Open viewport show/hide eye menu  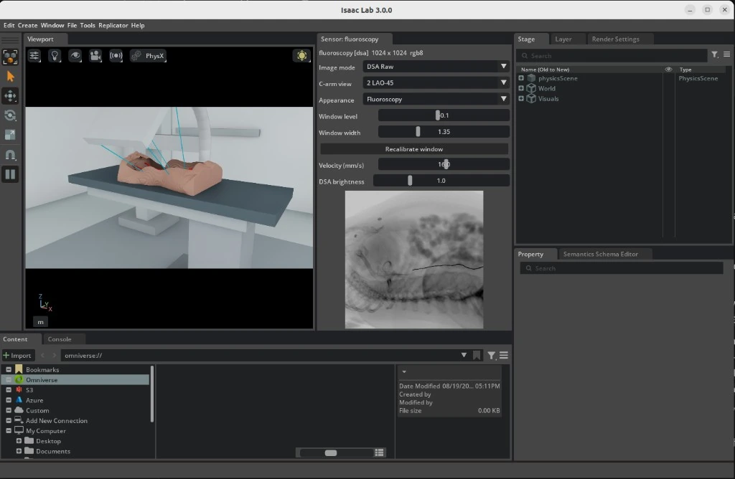pos(75,56)
